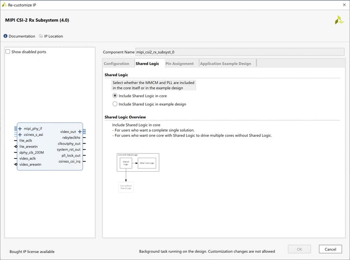Click the video_out bus interface icon
The height and width of the screenshot is (260, 350).
click(84, 132)
